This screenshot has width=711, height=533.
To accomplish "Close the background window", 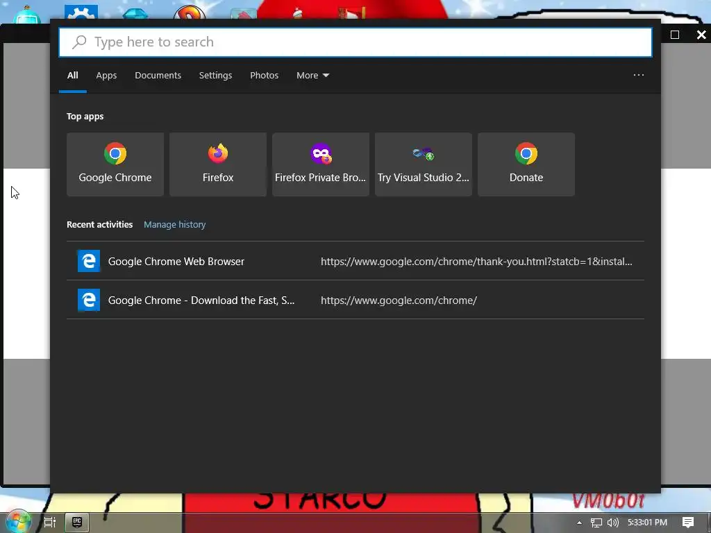I will point(701,35).
